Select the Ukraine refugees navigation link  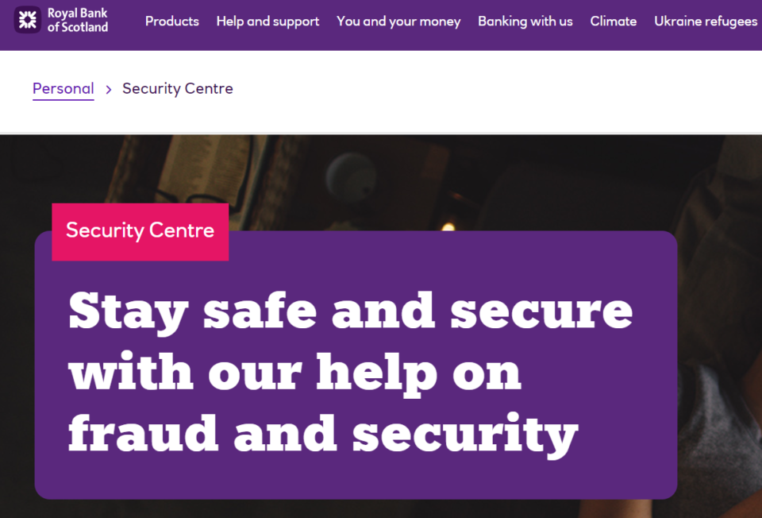706,21
